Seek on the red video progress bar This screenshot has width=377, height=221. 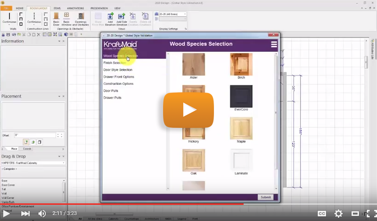[122, 204]
